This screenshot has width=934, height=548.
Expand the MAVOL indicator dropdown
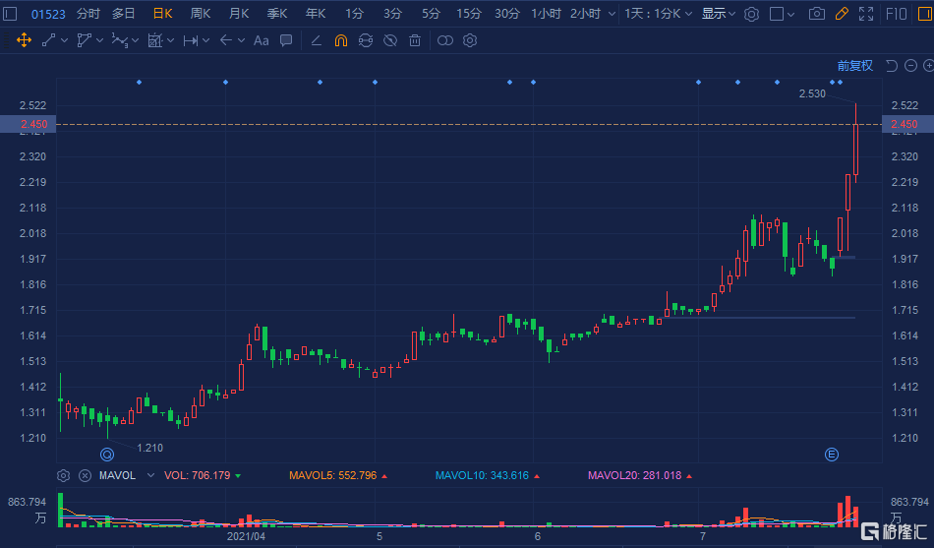click(150, 475)
